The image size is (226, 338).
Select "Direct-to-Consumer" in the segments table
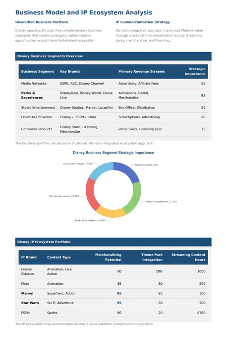[37, 117]
